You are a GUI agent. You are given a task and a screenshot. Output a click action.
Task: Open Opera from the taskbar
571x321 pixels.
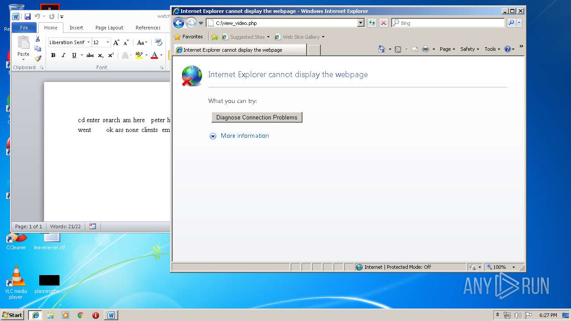coord(95,315)
